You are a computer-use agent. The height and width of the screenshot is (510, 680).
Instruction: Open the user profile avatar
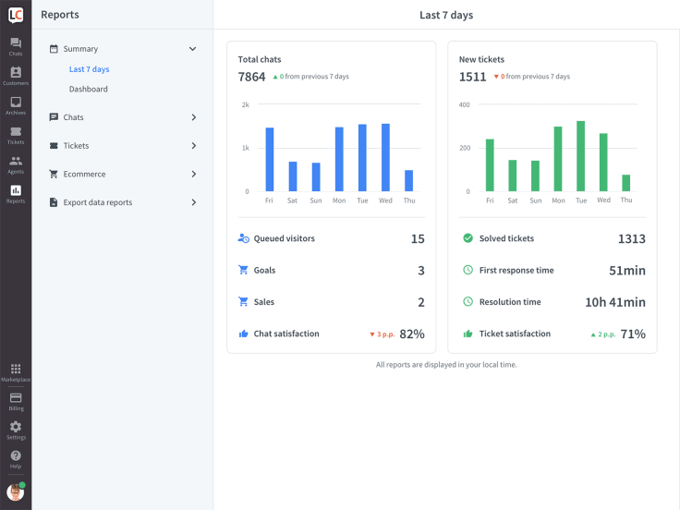[16, 492]
